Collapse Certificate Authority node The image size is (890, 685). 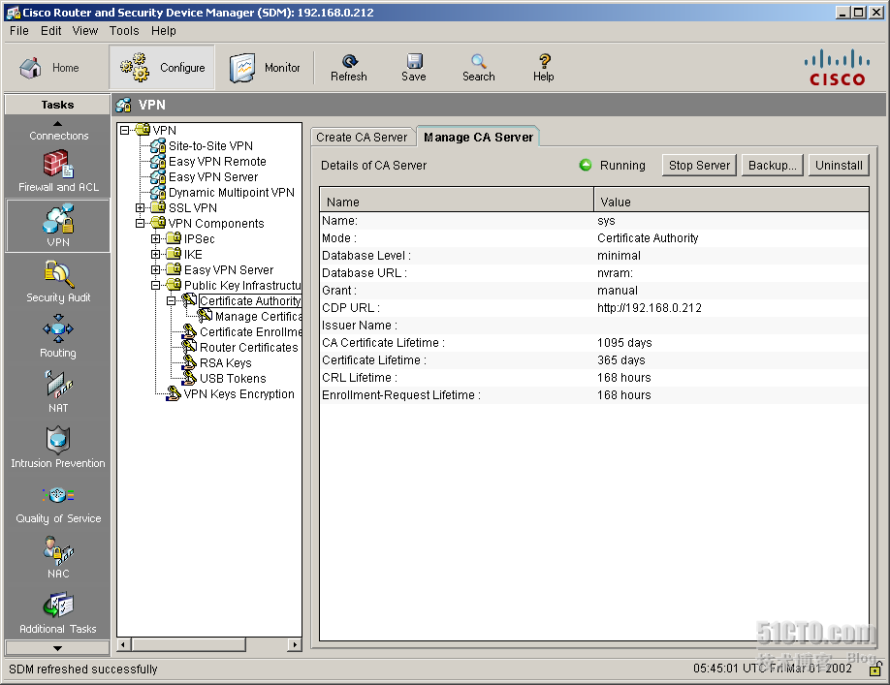171,301
